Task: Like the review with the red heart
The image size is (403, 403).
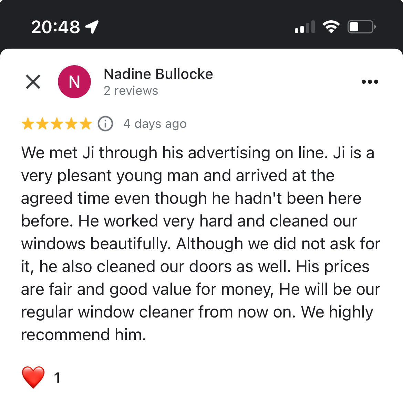Action: pos(33,377)
